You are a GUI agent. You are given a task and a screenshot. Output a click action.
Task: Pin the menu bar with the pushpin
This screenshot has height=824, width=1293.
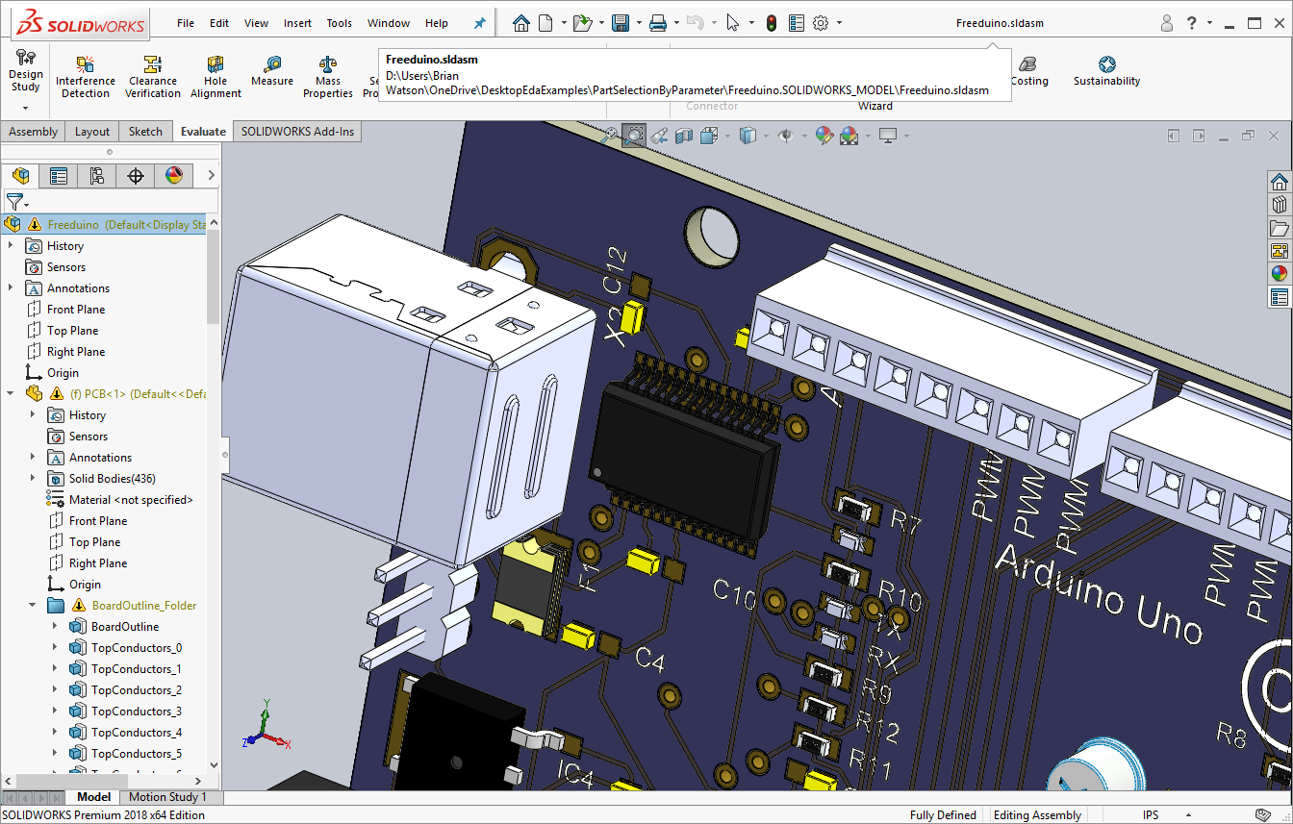(x=480, y=23)
